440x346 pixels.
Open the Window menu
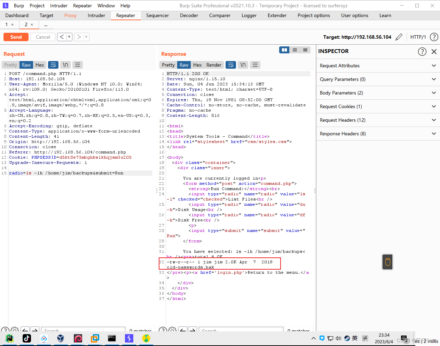point(106,6)
